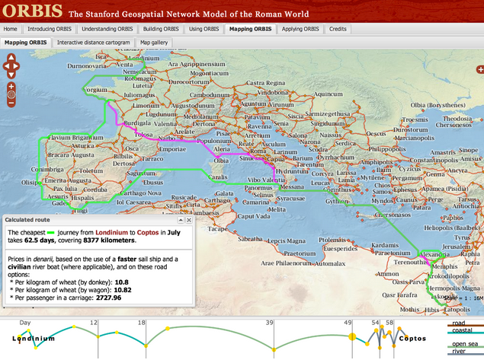
Task: Open the Building ORBIS tab
Action: 161,29
